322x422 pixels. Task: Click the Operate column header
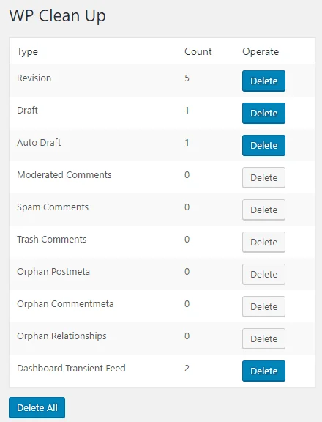click(x=261, y=52)
